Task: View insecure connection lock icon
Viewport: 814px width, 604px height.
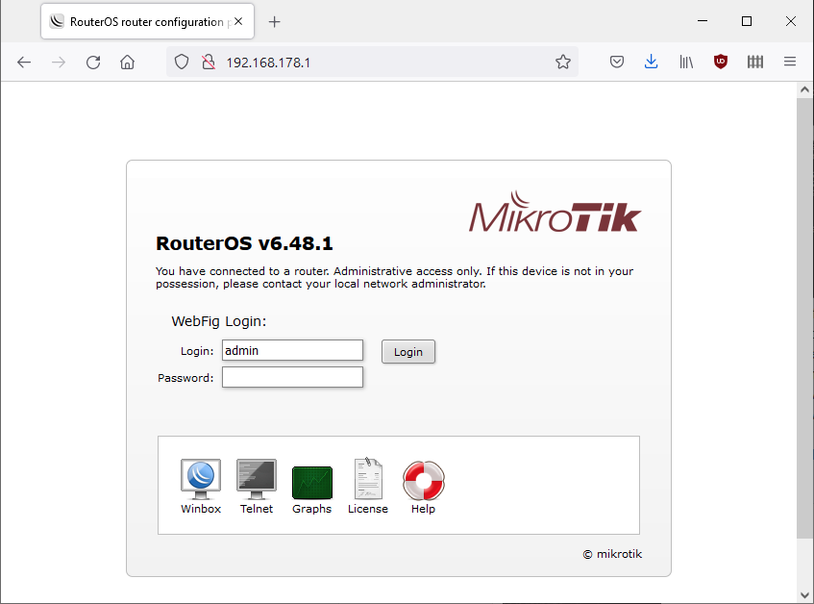Action: pyautogui.click(x=209, y=63)
